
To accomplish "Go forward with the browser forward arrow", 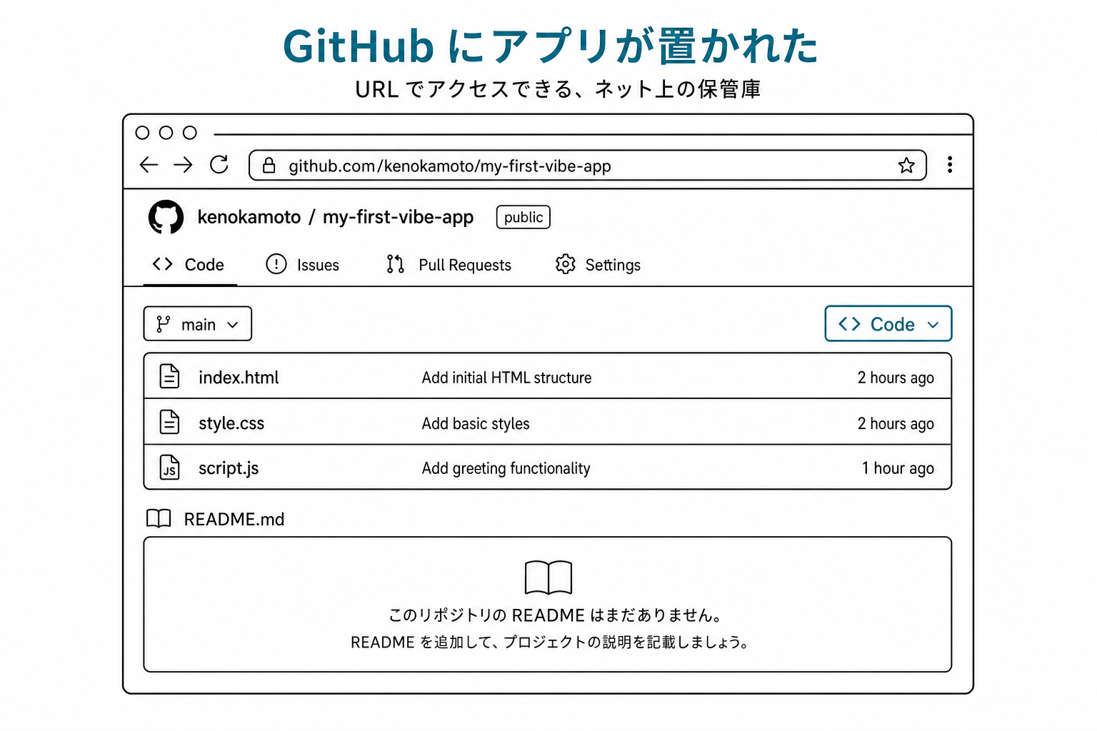I will [x=184, y=165].
